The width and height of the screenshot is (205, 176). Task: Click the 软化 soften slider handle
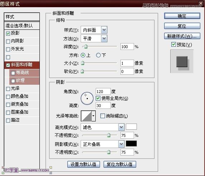pyautogui.click(x=82, y=71)
